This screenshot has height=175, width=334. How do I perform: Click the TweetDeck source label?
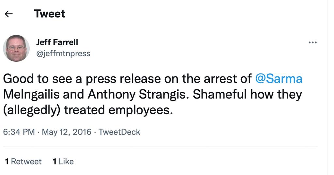tap(119, 132)
